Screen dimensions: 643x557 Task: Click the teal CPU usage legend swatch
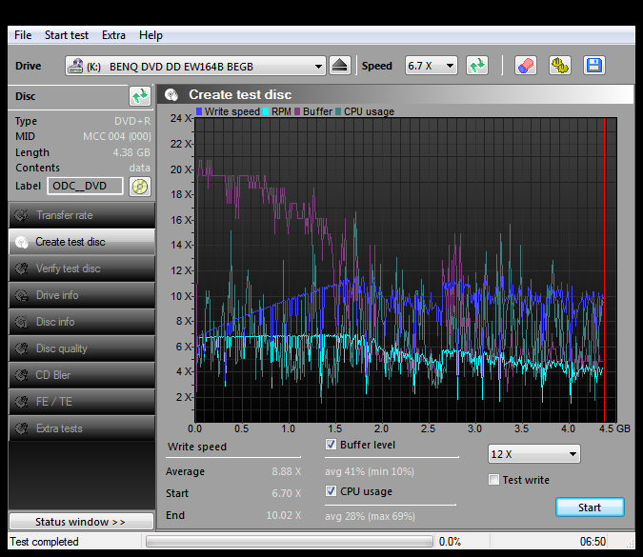coord(338,111)
